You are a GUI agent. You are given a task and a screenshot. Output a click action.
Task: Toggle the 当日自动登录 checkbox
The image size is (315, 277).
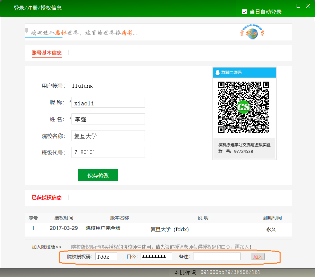pos(245,12)
